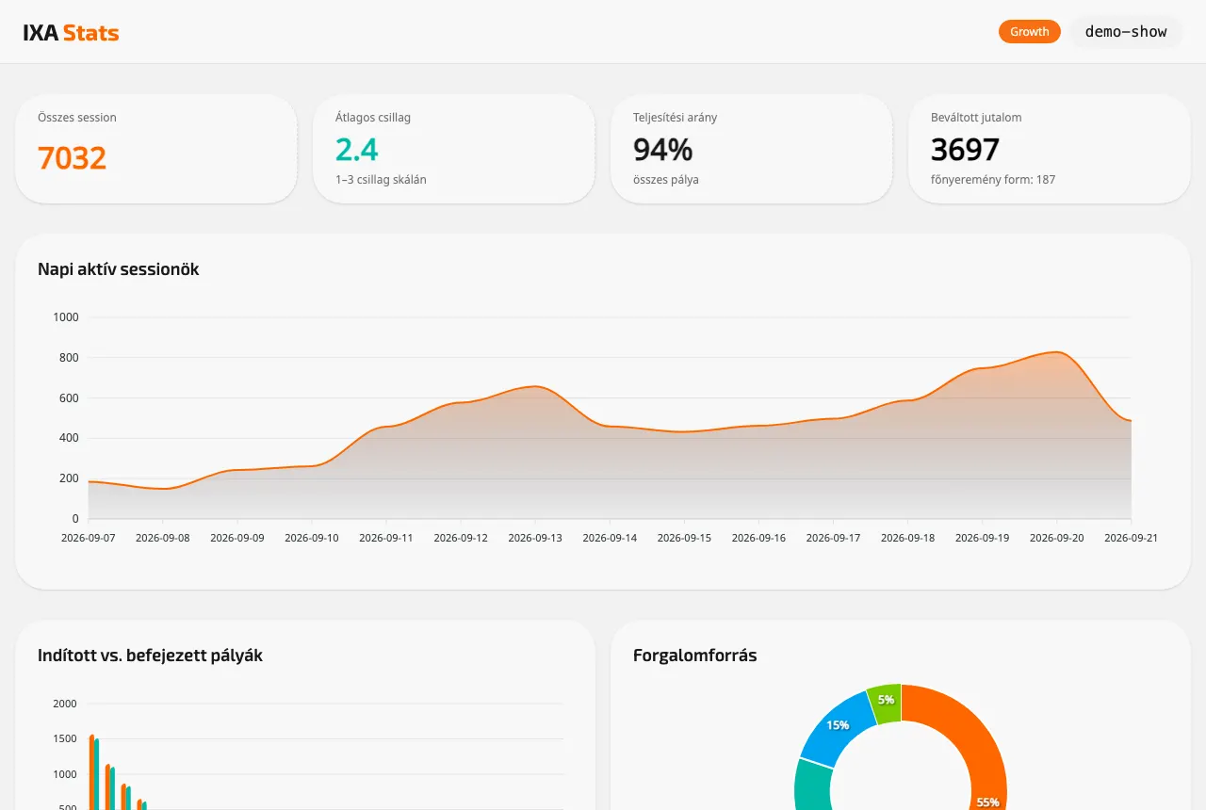Click the Napi aktív sessionök heading

point(119,269)
